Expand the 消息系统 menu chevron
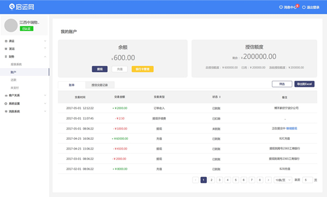The width and height of the screenshot is (327, 197). pos(45,111)
